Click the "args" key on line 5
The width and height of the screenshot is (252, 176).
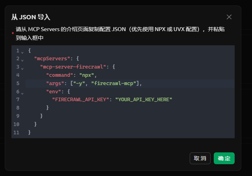coord(55,83)
